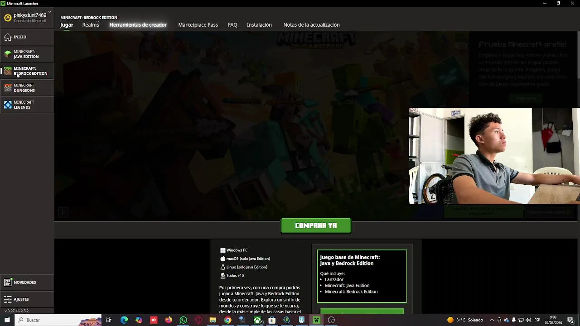Click the microphone tray icon
Viewport: 580px width, 326px height.
(514, 320)
